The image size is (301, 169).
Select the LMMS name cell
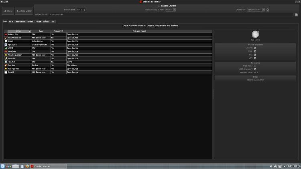point(19,48)
